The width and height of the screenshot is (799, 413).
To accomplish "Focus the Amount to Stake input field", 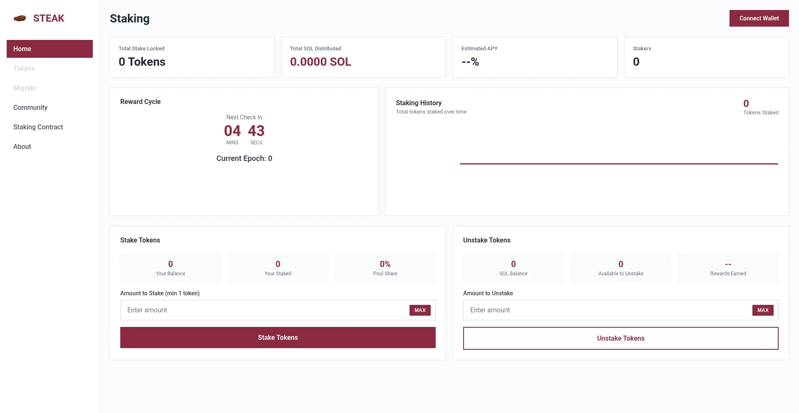I will click(264, 310).
